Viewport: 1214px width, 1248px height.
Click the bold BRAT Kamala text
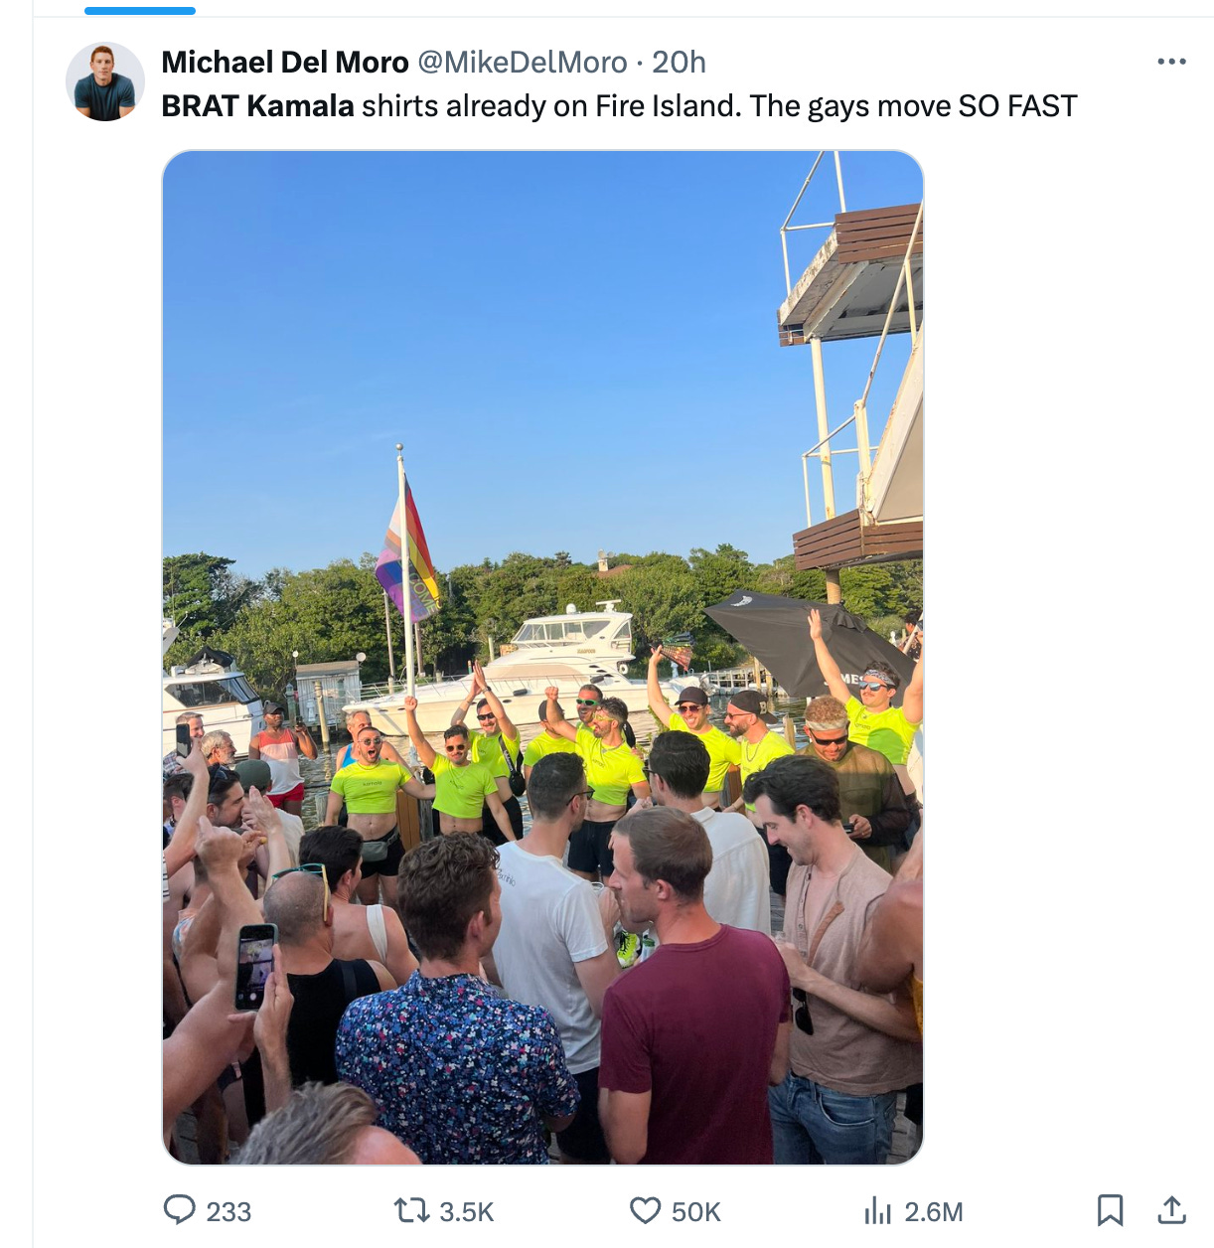coord(258,105)
